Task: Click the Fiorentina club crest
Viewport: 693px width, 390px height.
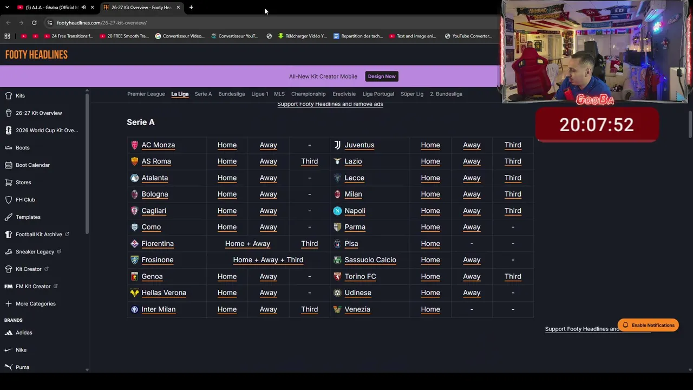Action: 135,244
